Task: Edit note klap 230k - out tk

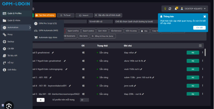Action: 143,94
